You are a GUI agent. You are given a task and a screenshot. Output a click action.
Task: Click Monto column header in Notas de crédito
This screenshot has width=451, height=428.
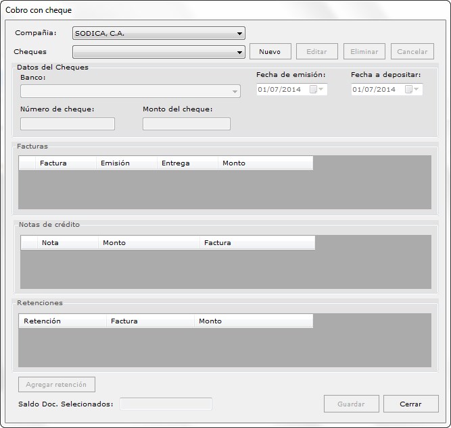pos(149,243)
